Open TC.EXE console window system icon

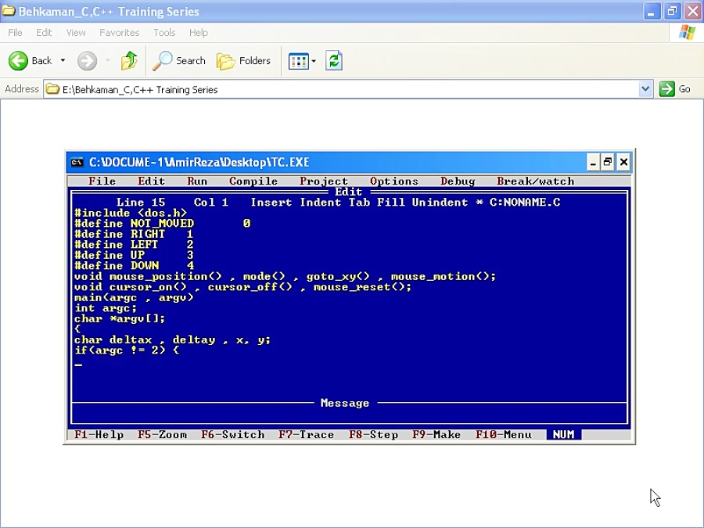77,163
